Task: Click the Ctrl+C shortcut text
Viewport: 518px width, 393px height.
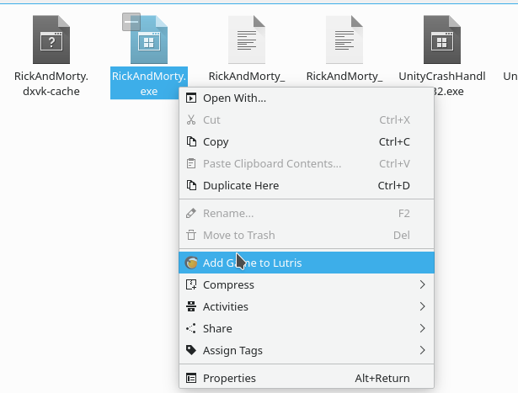Action: pos(394,141)
